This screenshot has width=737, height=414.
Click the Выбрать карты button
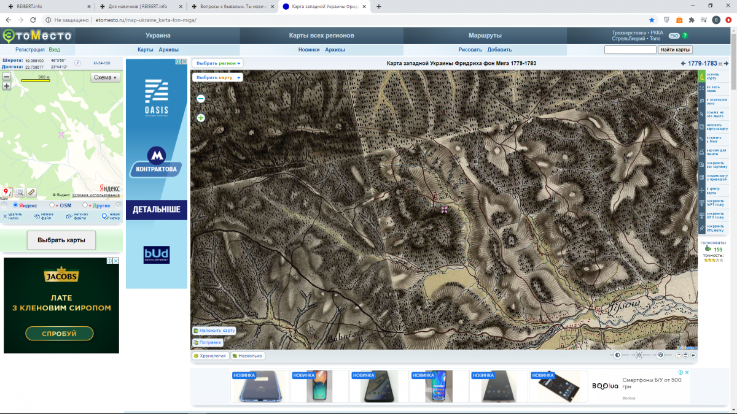tap(61, 240)
